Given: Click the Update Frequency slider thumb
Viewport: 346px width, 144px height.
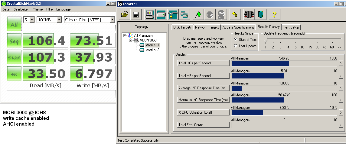Looking at the screenshot, I should (266, 39).
